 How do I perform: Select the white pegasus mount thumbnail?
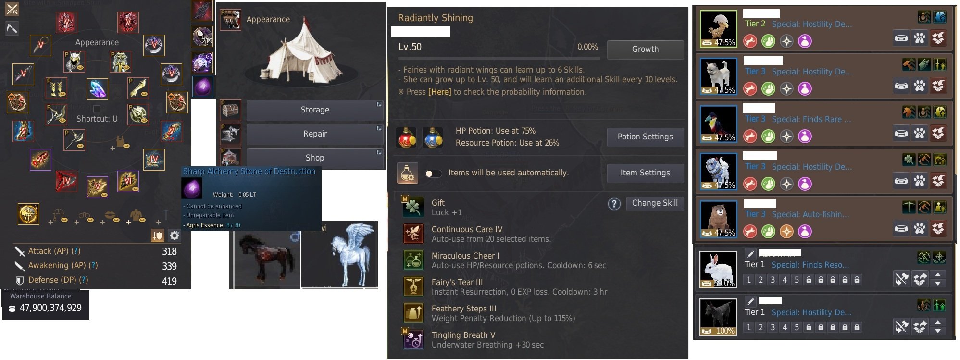tap(339, 255)
